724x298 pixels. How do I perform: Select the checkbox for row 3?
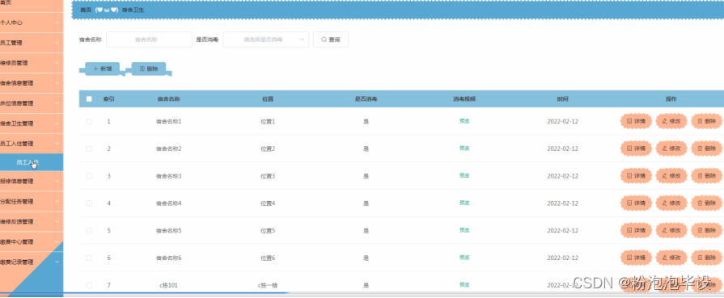coord(89,176)
